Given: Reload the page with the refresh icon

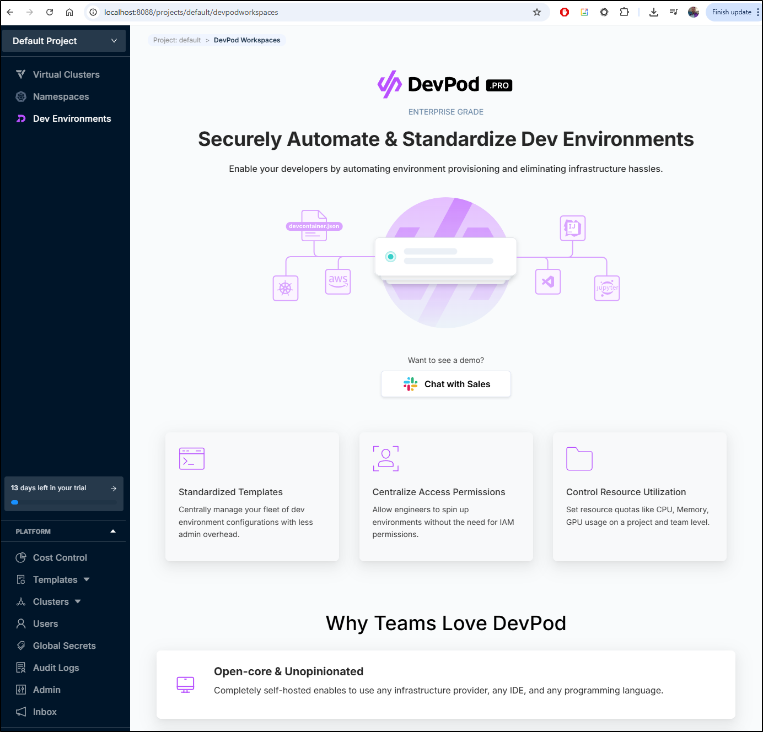Looking at the screenshot, I should [50, 12].
